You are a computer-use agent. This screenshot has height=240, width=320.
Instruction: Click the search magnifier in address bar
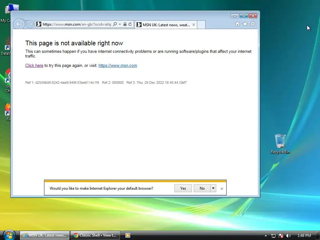click(x=115, y=24)
